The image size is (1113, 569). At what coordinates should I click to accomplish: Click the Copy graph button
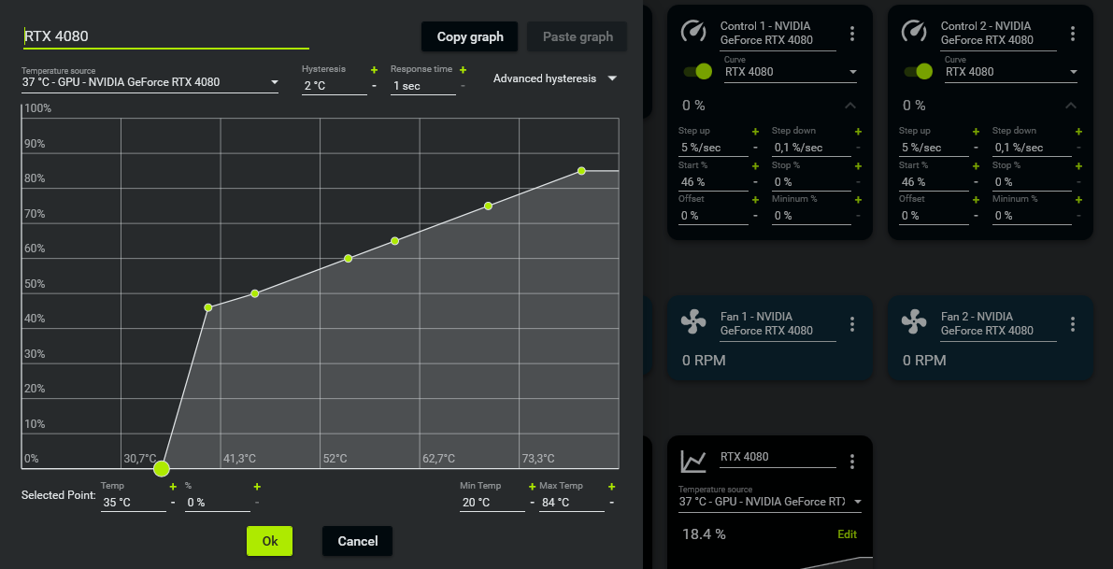point(470,36)
